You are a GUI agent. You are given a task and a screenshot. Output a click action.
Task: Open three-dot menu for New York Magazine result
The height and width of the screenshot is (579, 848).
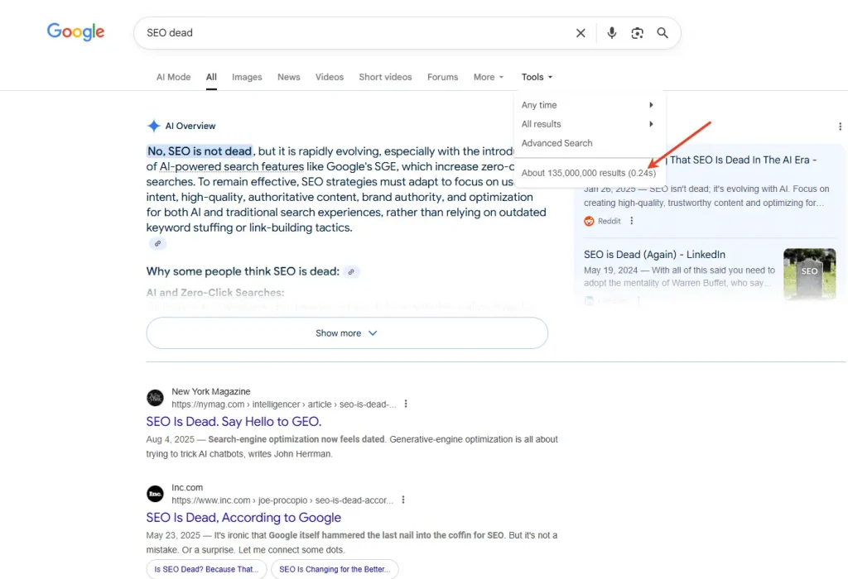[406, 404]
